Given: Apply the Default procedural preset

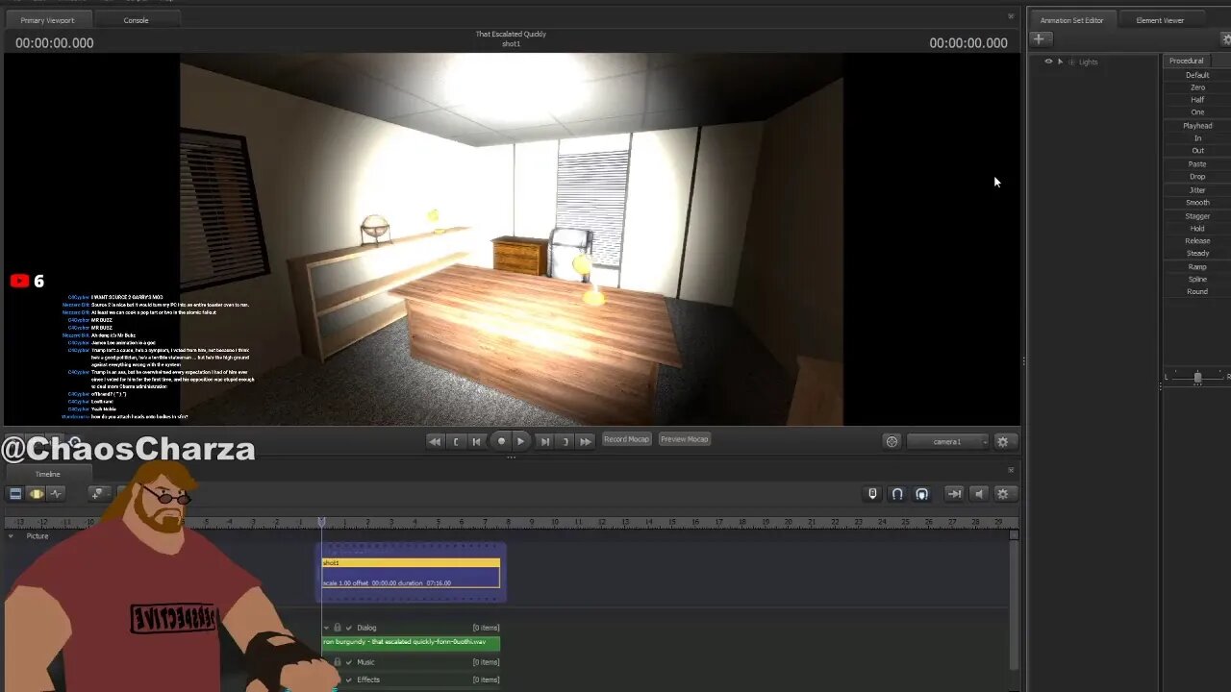Looking at the screenshot, I should click(1197, 75).
